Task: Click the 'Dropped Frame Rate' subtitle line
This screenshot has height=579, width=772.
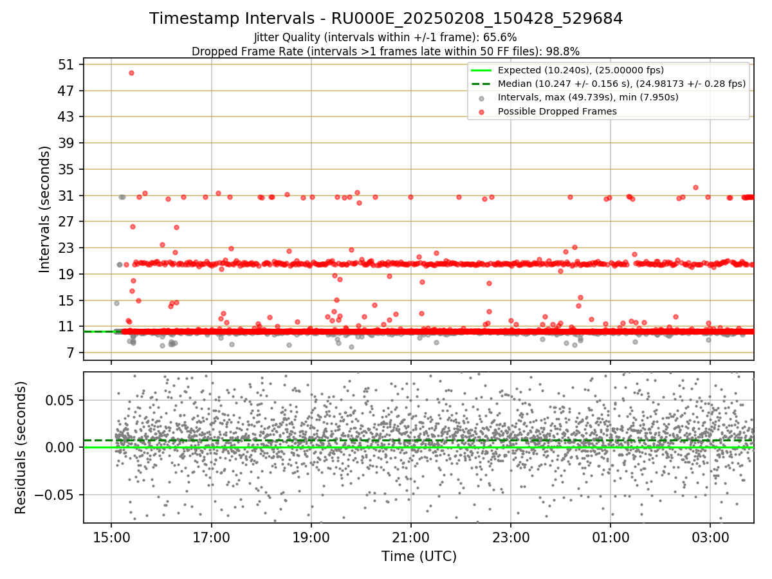Action: (386, 51)
